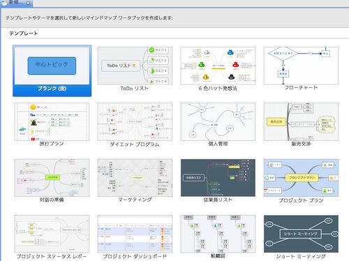Choose the 組織図 template thumbnail

(218, 234)
